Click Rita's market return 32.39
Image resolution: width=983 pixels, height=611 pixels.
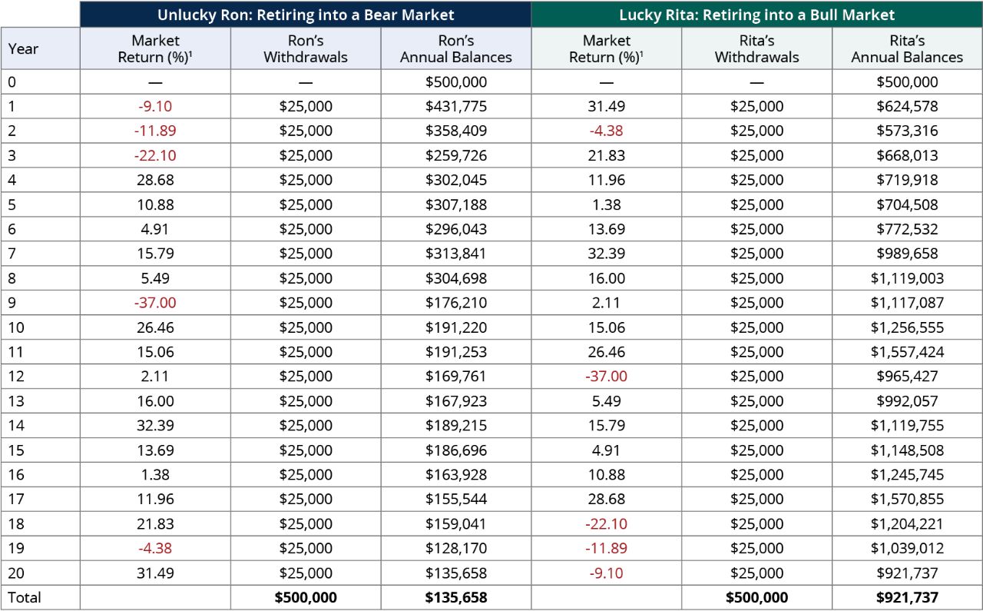606,254
